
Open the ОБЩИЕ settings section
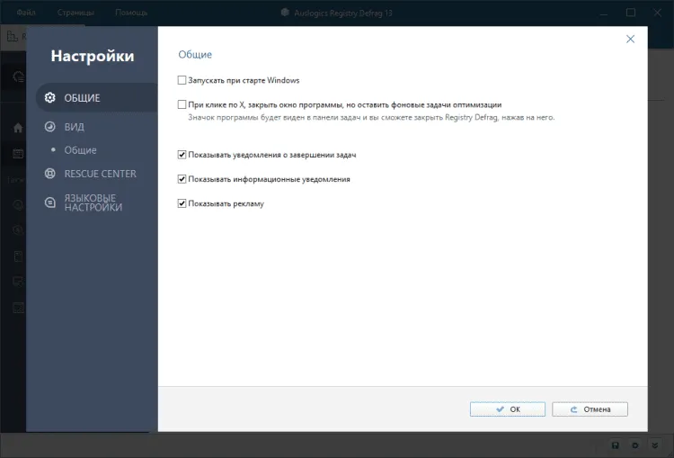pyautogui.click(x=97, y=98)
